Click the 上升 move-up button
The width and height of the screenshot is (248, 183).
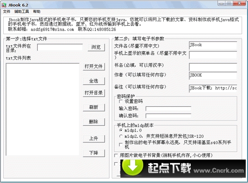[x=94, y=139]
